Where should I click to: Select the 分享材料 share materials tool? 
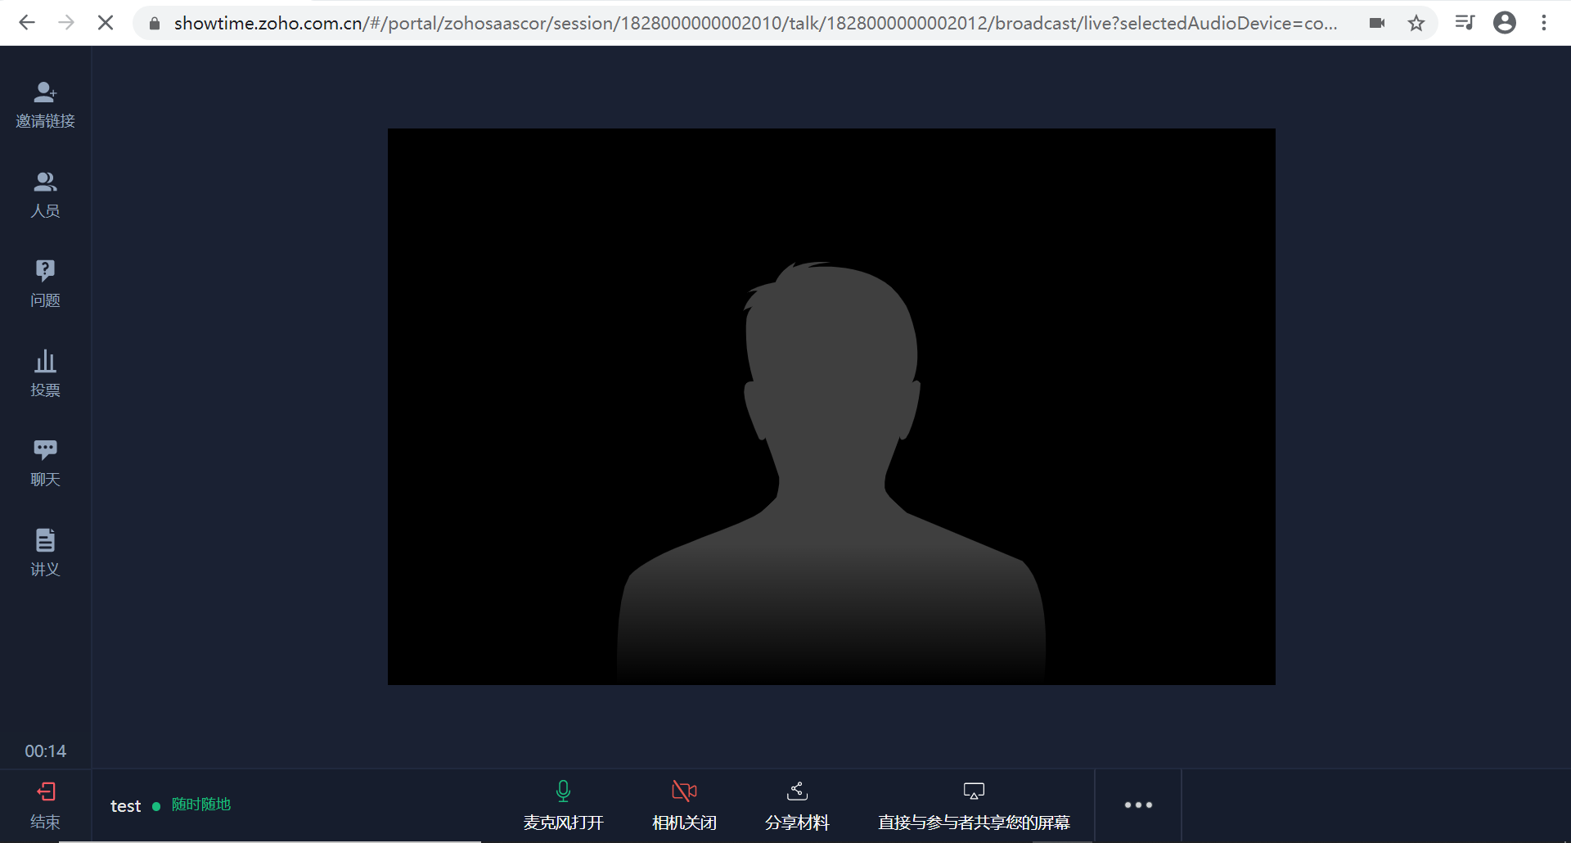pos(796,805)
